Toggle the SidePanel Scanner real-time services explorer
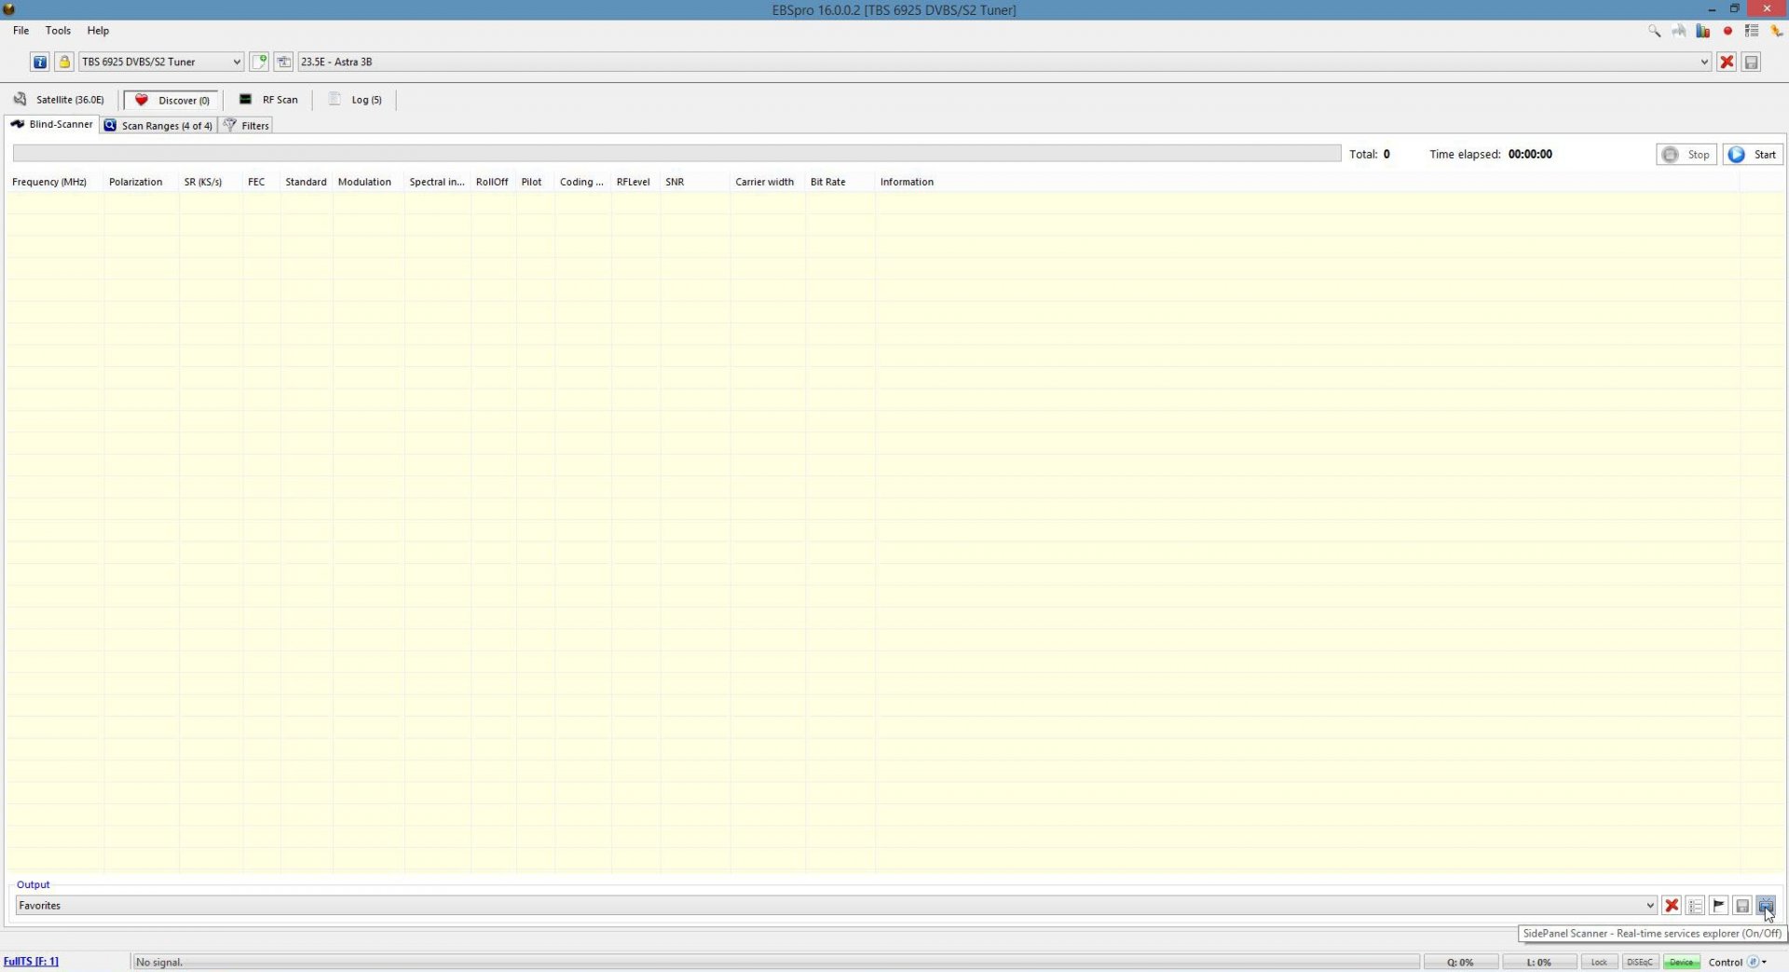 click(1767, 905)
